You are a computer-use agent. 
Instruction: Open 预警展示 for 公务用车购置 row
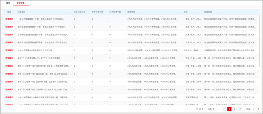pos(9,82)
